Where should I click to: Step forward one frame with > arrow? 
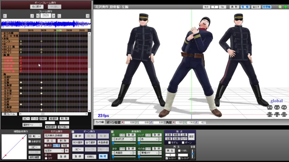click(53, 16)
